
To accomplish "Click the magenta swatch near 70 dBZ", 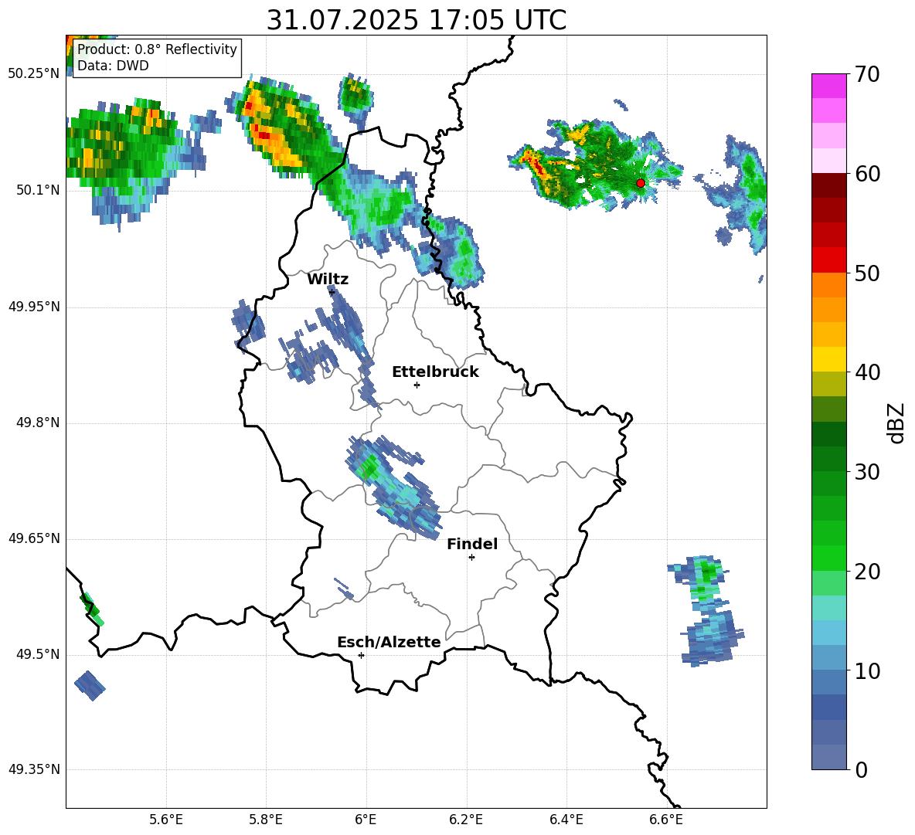I will pos(828,86).
